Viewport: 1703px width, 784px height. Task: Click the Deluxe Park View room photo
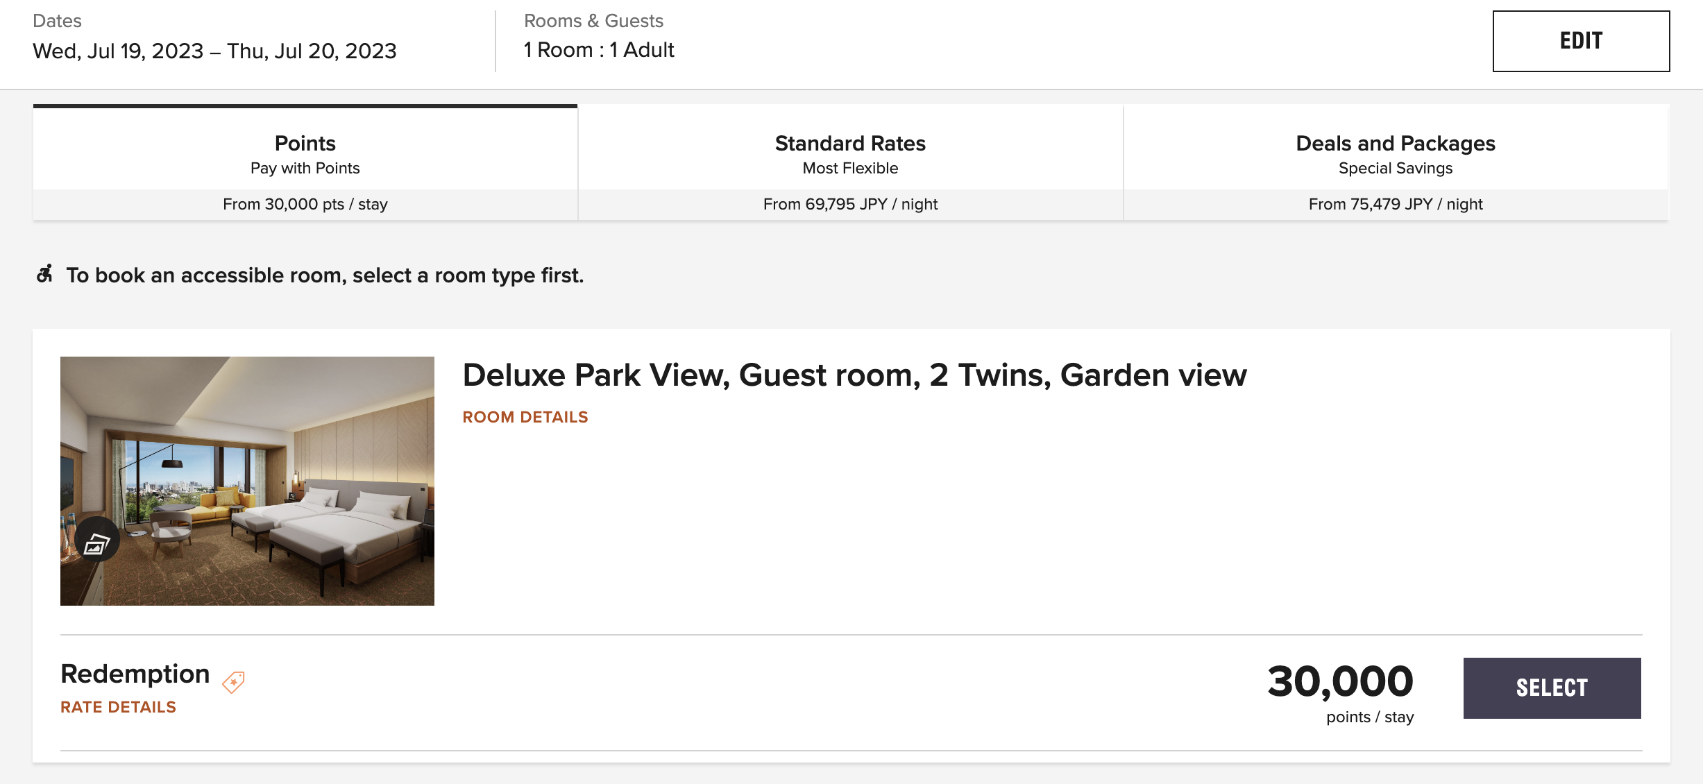click(x=247, y=481)
